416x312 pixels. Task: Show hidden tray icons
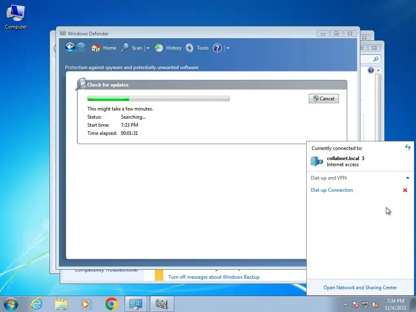pos(345,304)
